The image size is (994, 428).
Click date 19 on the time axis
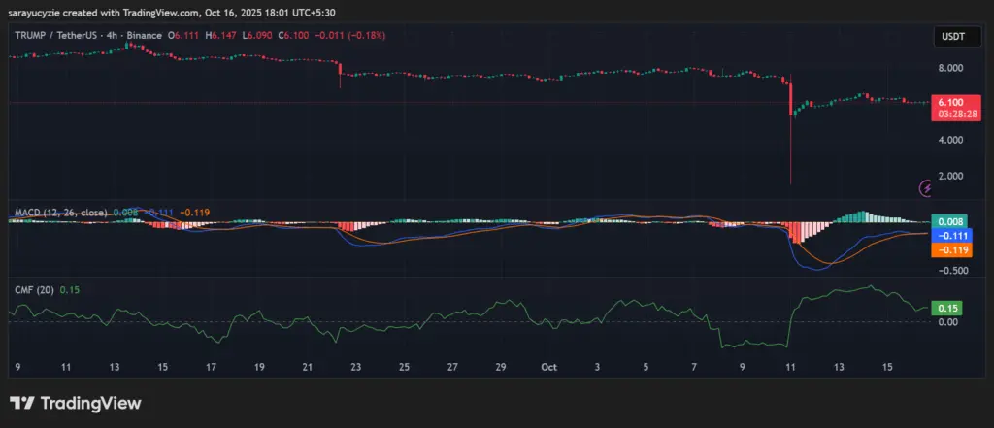[259, 367]
